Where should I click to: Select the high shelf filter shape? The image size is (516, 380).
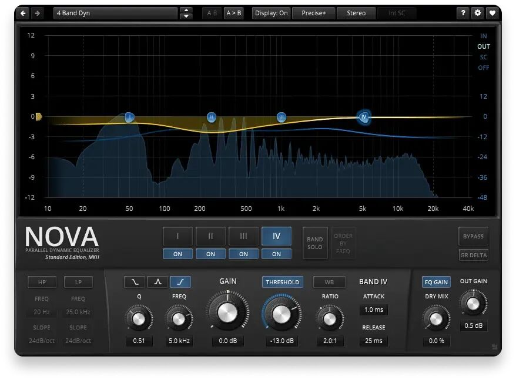[180, 282]
